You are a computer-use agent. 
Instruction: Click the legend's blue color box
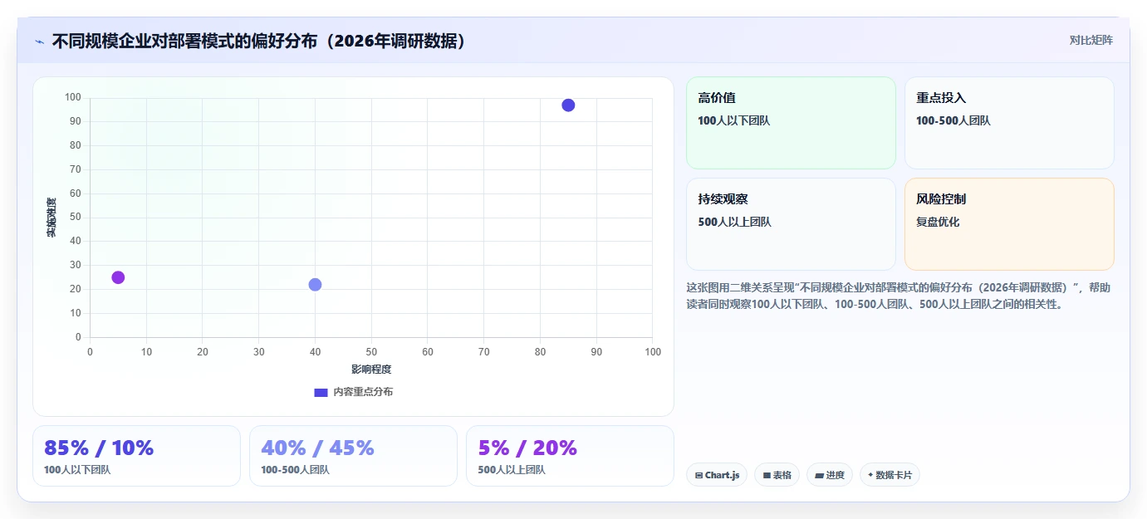coord(321,392)
